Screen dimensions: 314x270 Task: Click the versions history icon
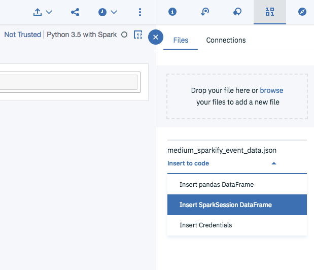[x=205, y=12]
